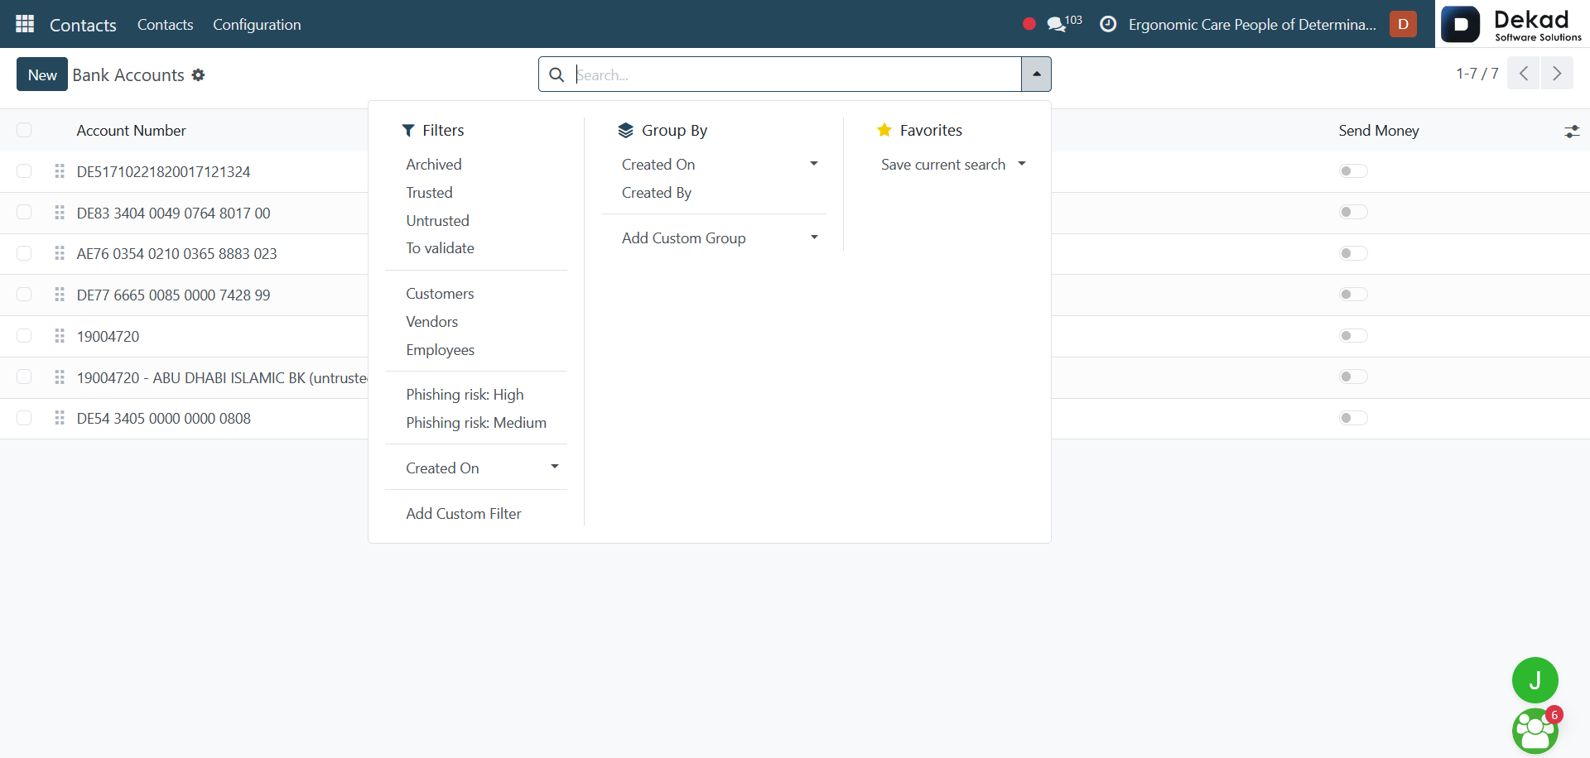
Task: Grab drag handle for DE54 3405 row
Action: pyautogui.click(x=60, y=418)
